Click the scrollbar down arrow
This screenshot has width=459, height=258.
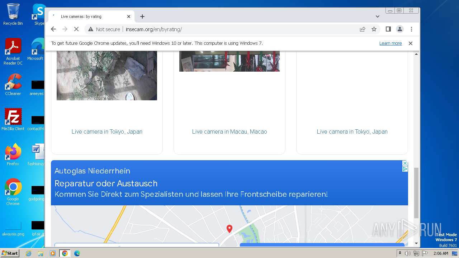click(x=416, y=243)
